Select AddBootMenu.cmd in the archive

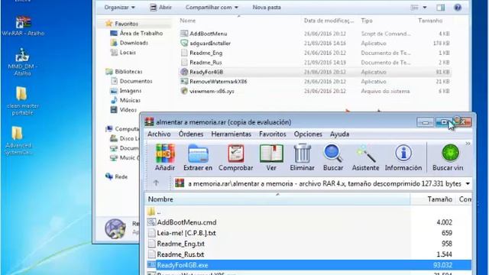[x=182, y=222]
